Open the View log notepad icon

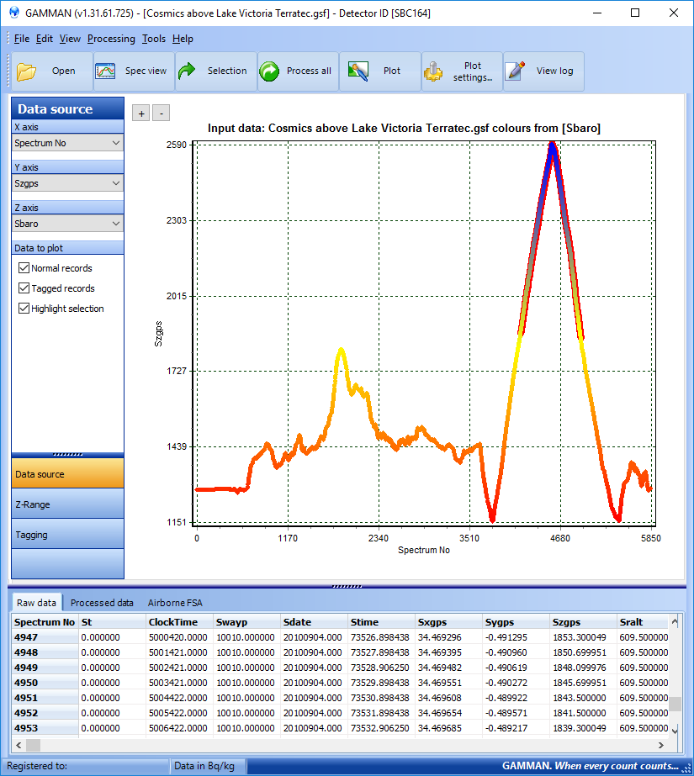click(516, 71)
